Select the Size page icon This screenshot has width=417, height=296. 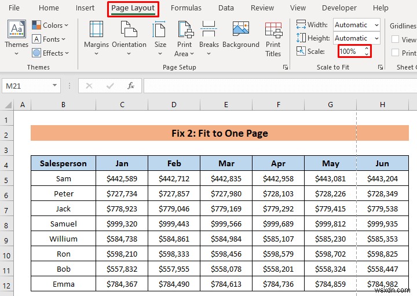pos(160,30)
